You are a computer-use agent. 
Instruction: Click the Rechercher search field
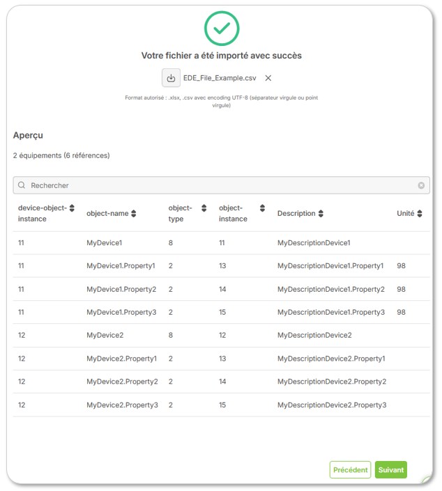coord(221,185)
